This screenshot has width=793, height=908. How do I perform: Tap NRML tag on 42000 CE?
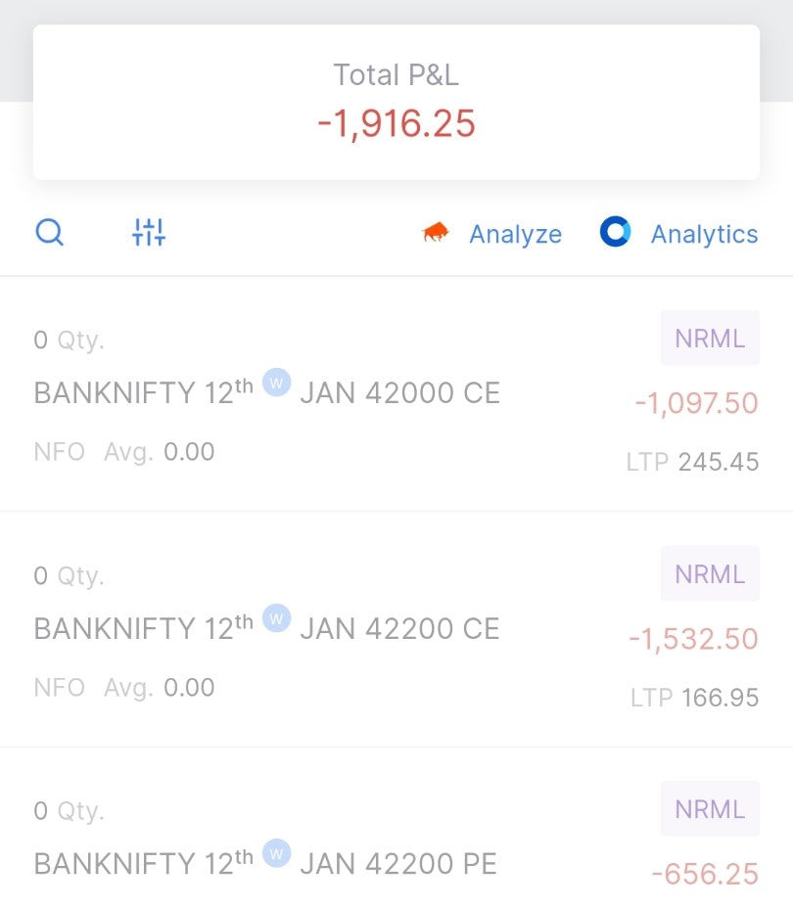pos(710,339)
